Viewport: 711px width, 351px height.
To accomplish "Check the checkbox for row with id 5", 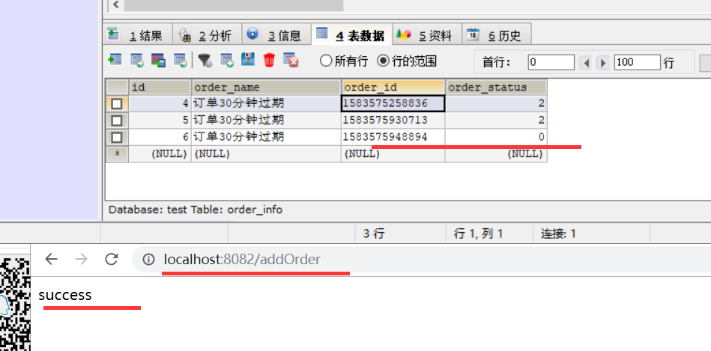I will (117, 120).
